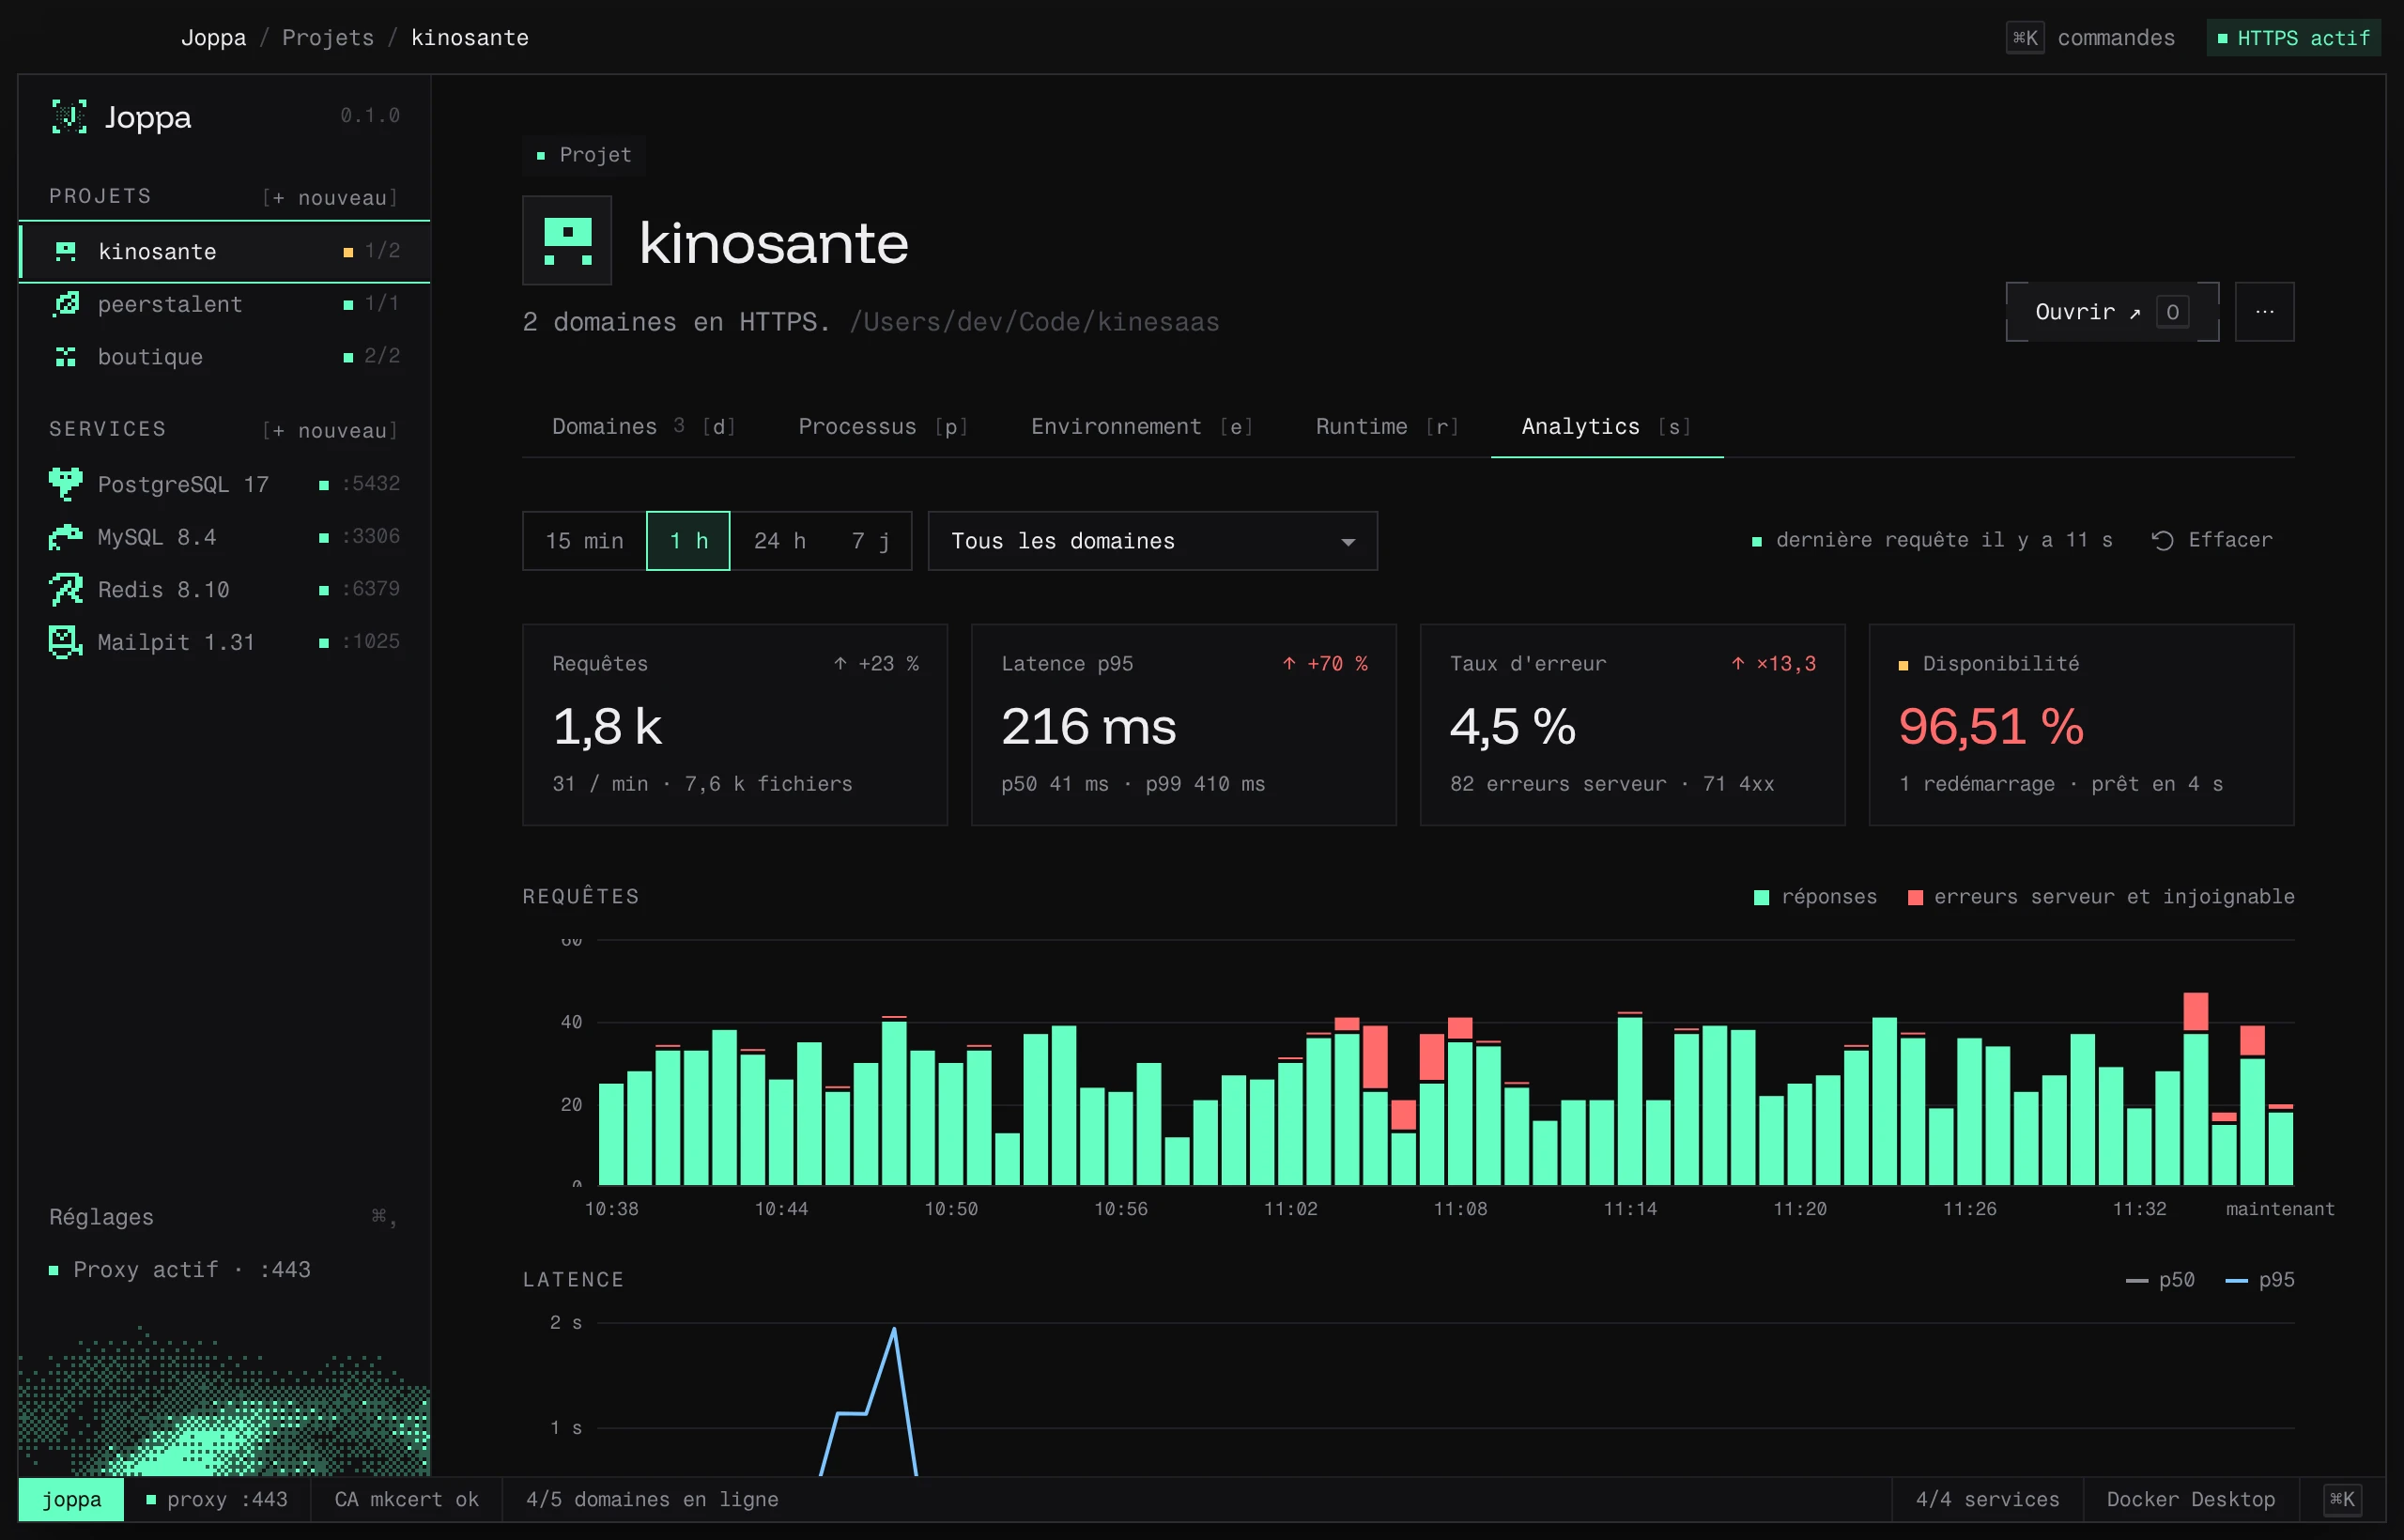Click the Taux d'erreur metric card

[1632, 725]
